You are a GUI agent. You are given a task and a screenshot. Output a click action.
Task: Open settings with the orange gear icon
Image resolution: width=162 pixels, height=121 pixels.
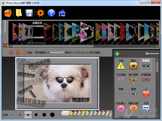[x=40, y=13]
